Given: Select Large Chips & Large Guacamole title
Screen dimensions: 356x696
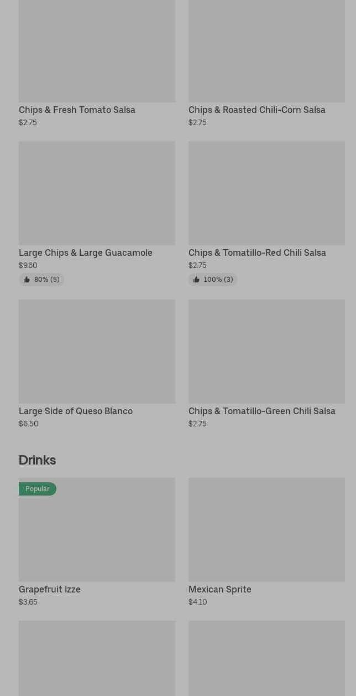Looking at the screenshot, I should (x=86, y=252).
